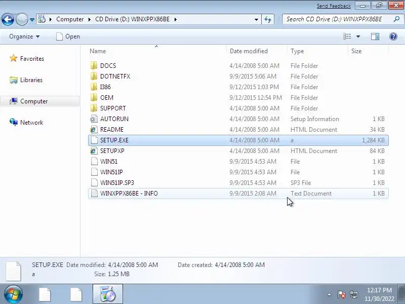Select Libraries in navigation pane

coord(26,80)
